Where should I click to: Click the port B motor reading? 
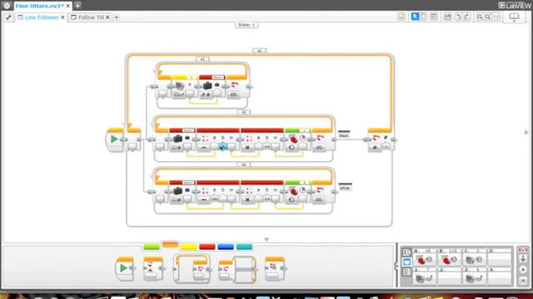pyautogui.click(x=450, y=257)
